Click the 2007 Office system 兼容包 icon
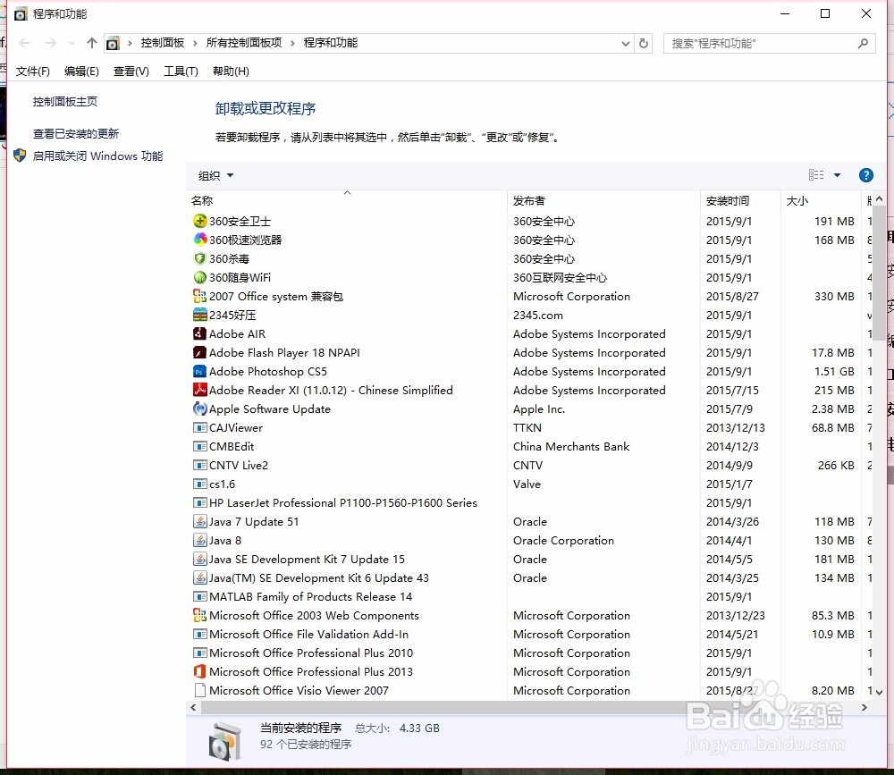The width and height of the screenshot is (894, 775). pos(199,296)
